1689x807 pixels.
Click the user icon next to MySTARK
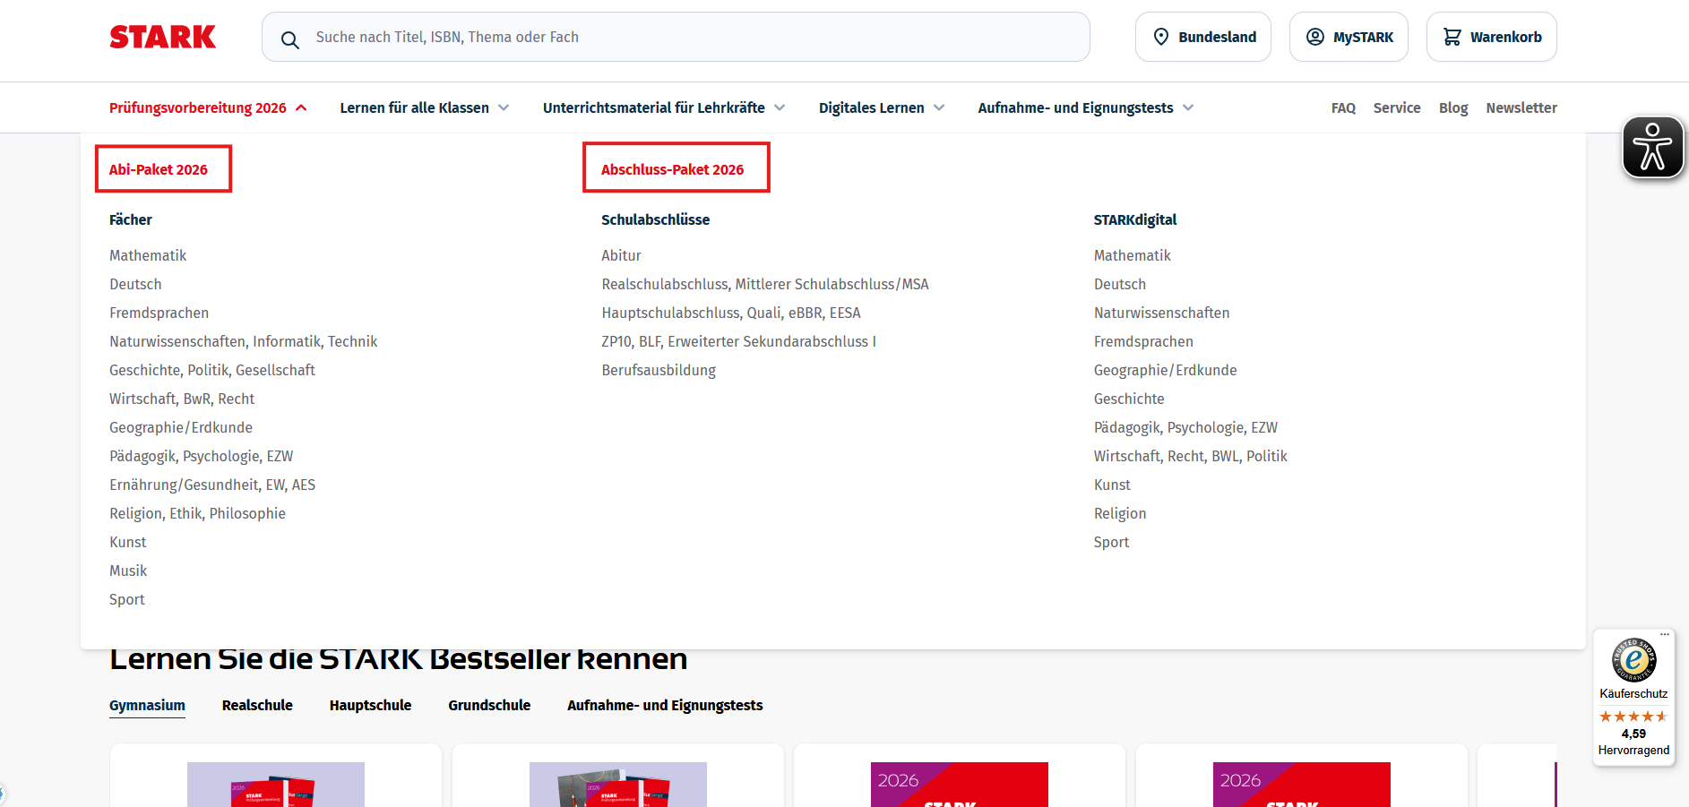[1314, 37]
